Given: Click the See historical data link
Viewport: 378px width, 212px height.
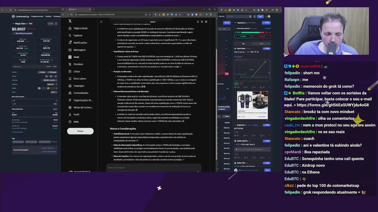Looking at the screenshot, I should pyautogui.click(x=17, y=132).
